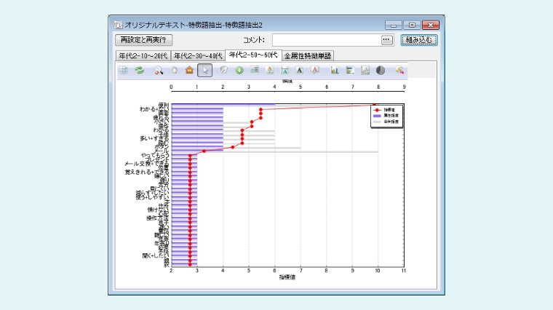Image resolution: width=553 pixels, height=310 pixels.
Task: Click the line graph chart icon
Action: [365, 70]
